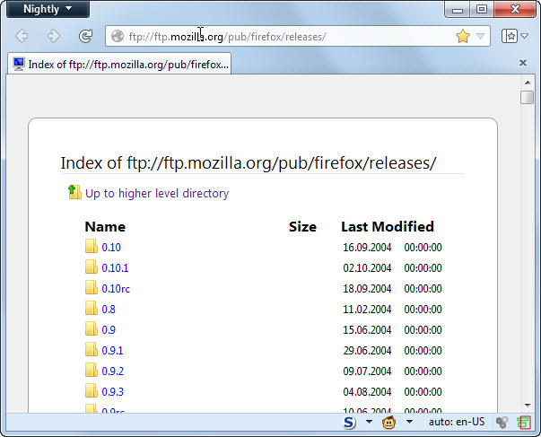Open the 0.10rc folder link
541x437 pixels.
pyautogui.click(x=116, y=289)
